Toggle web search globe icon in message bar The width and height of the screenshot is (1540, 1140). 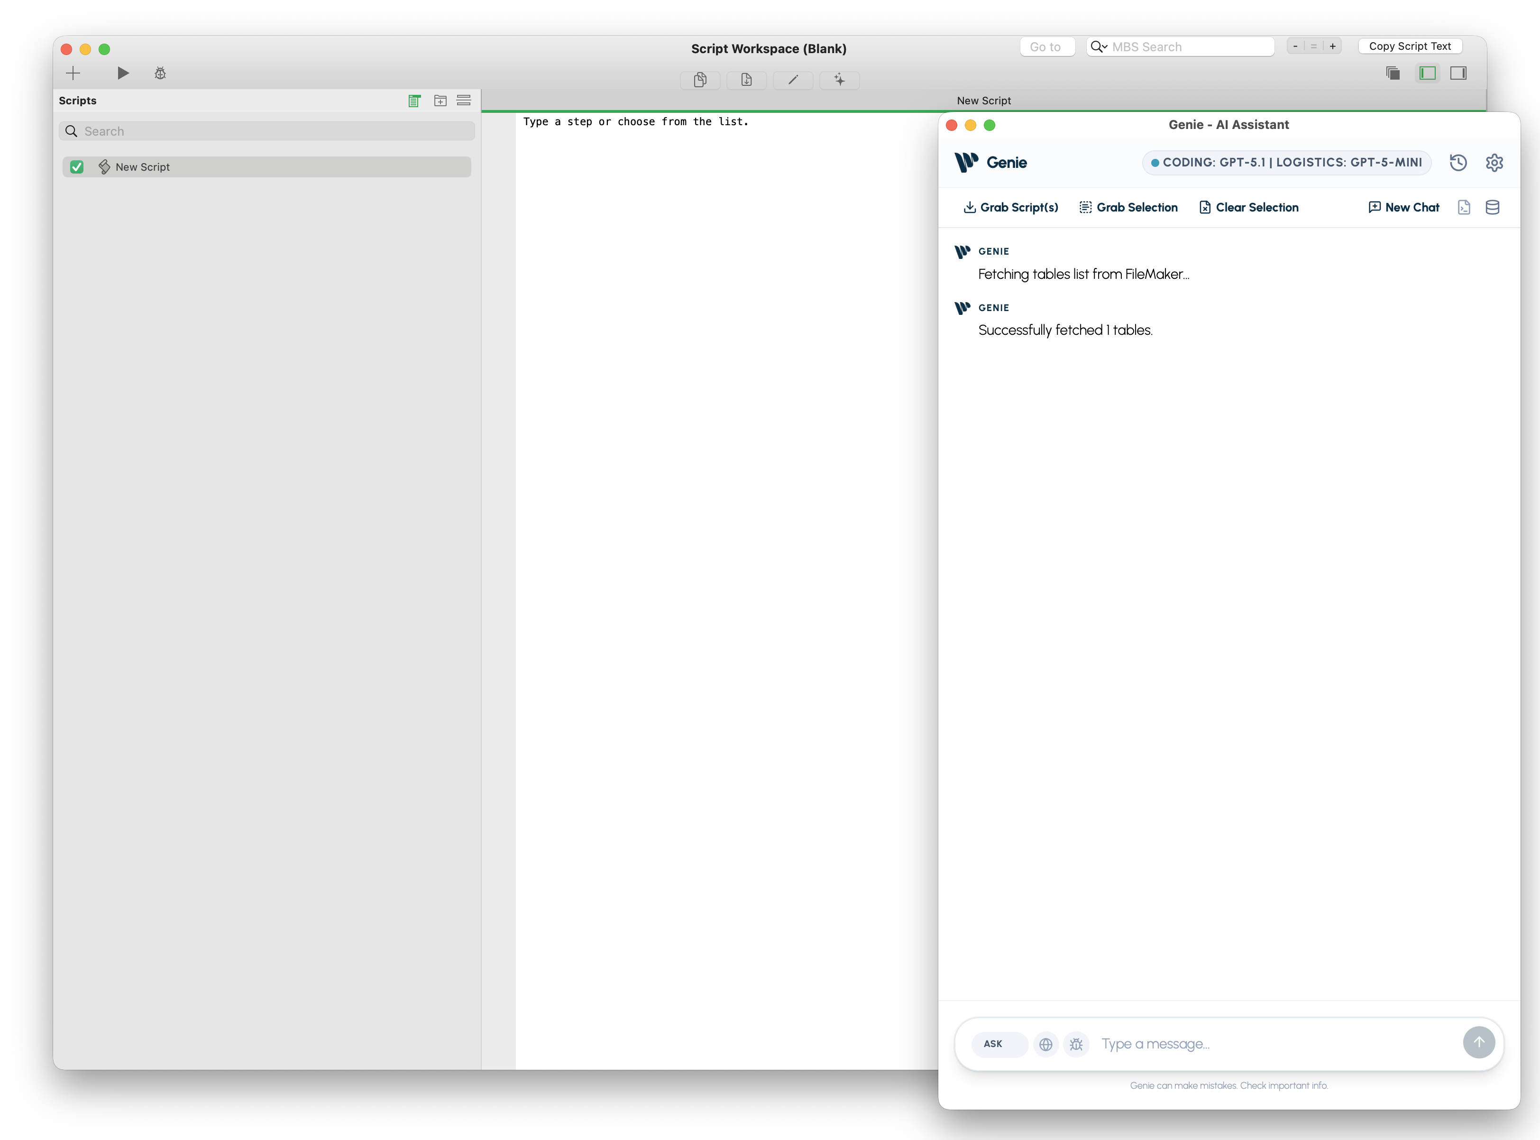(1045, 1044)
